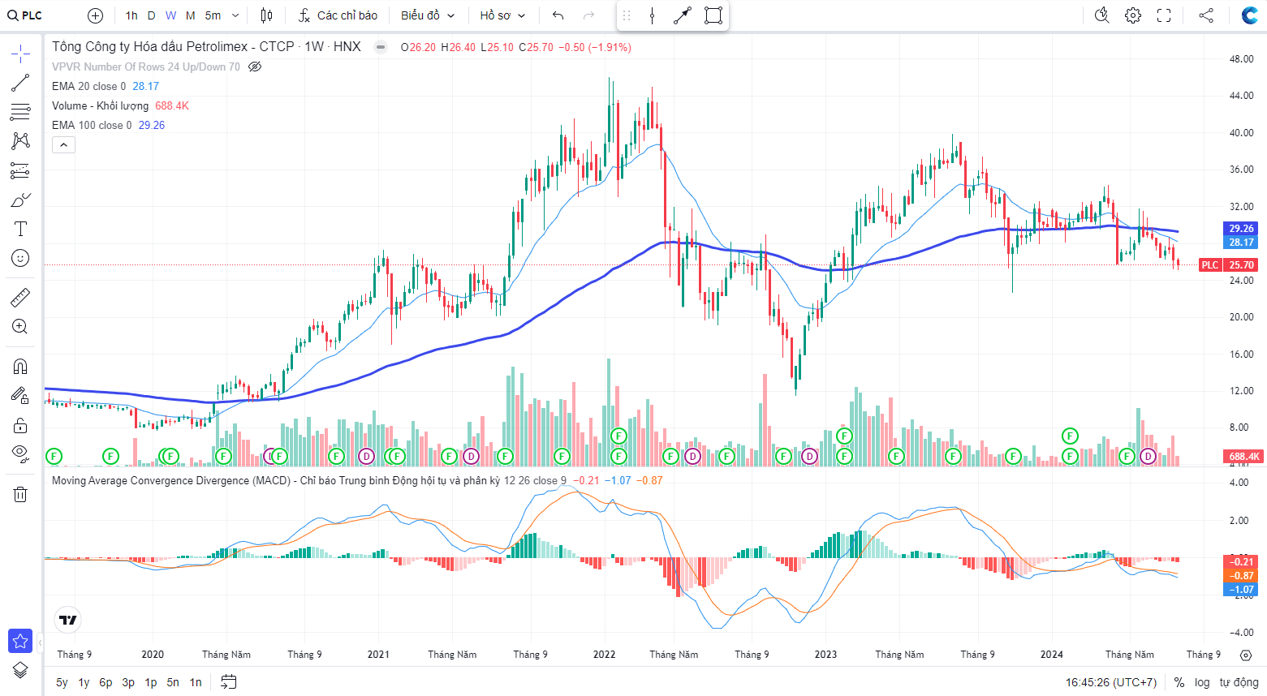This screenshot has width=1267, height=696.
Task: Set range to 3p
Action: tap(128, 682)
